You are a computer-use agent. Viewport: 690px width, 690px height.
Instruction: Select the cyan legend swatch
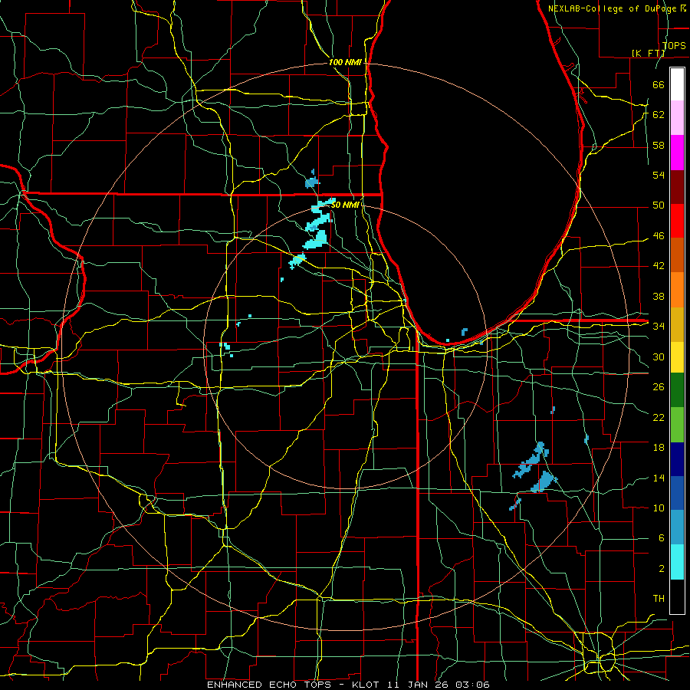point(677,561)
